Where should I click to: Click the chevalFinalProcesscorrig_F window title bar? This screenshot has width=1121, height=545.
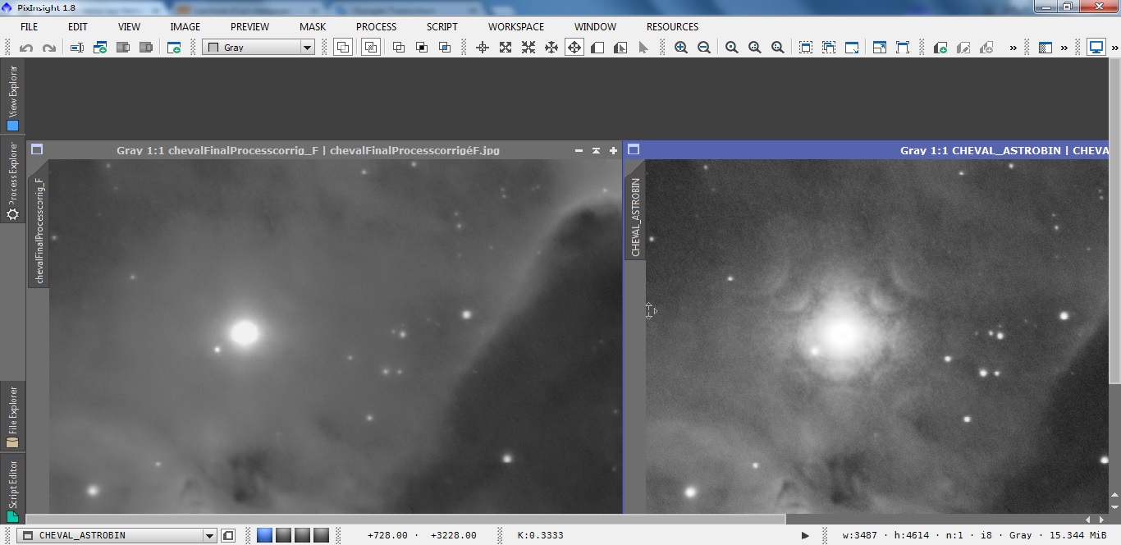308,150
